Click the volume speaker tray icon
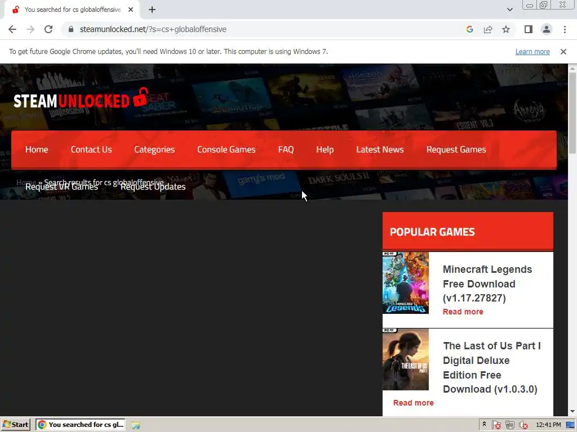The width and height of the screenshot is (577, 432). coord(523,425)
